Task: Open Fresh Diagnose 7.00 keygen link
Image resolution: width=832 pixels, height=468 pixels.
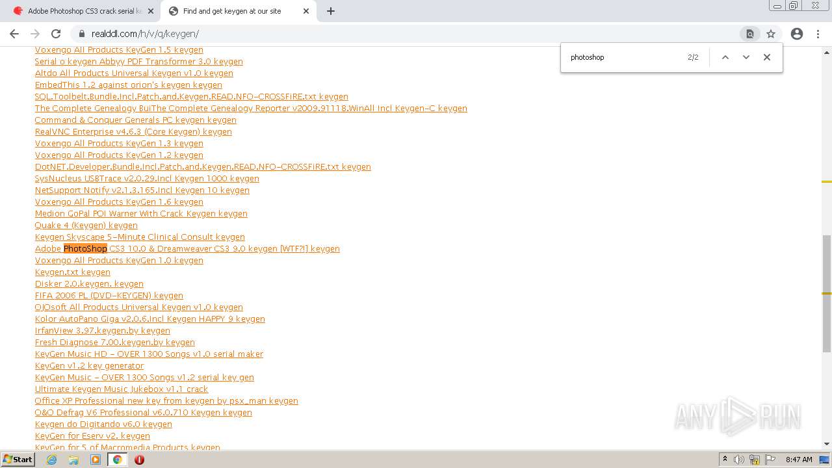Action: (x=115, y=343)
